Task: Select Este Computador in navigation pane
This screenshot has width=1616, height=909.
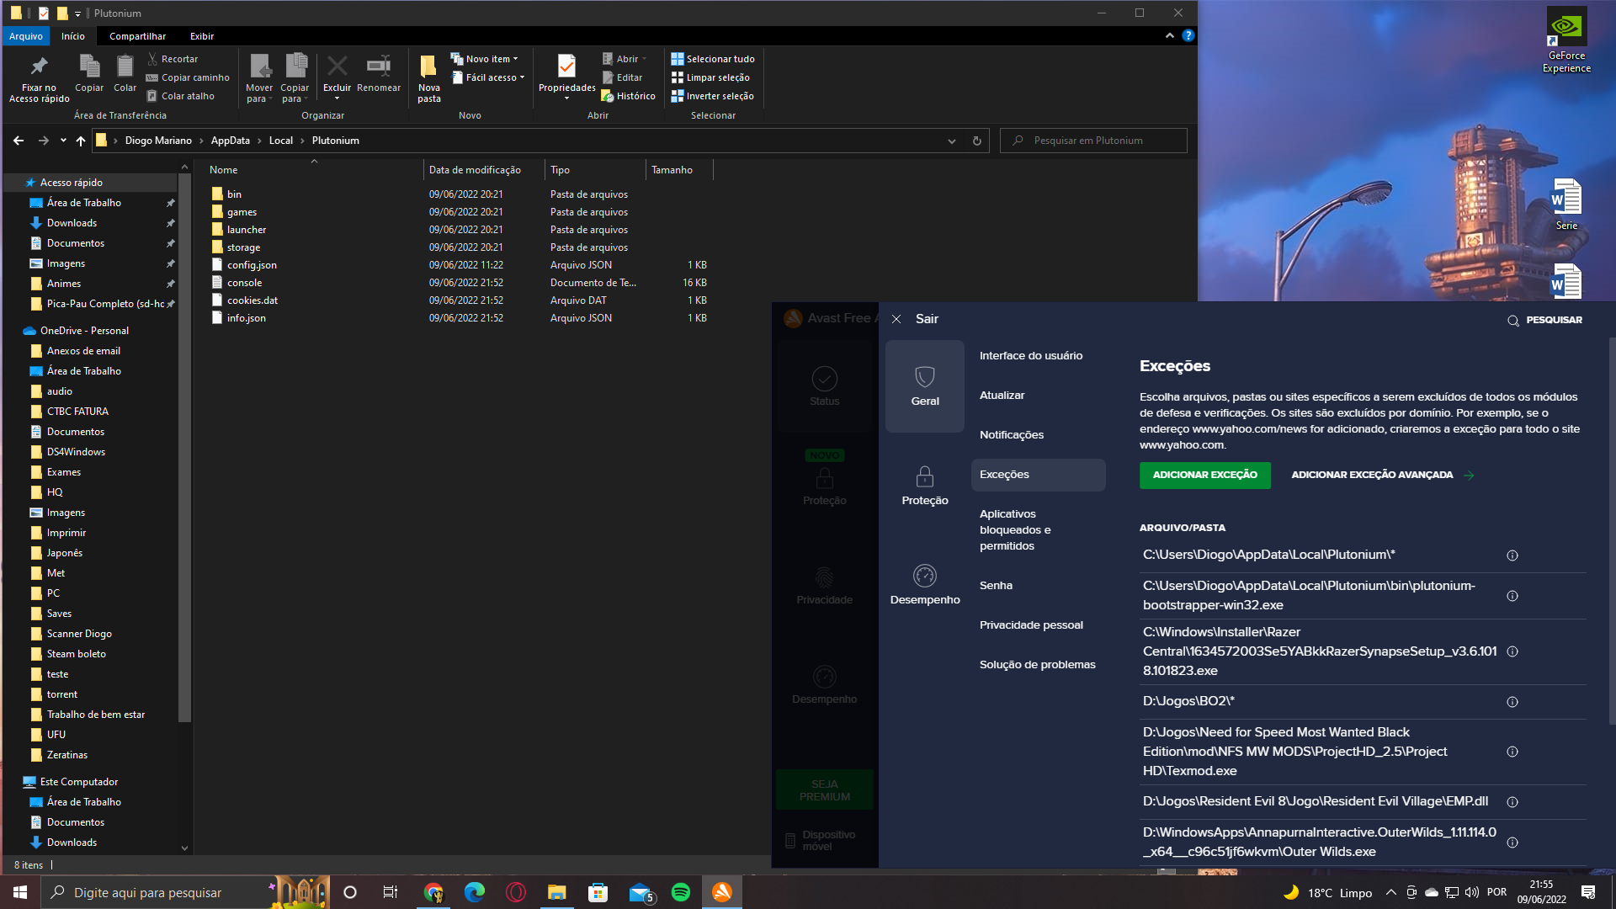Action: [x=79, y=782]
